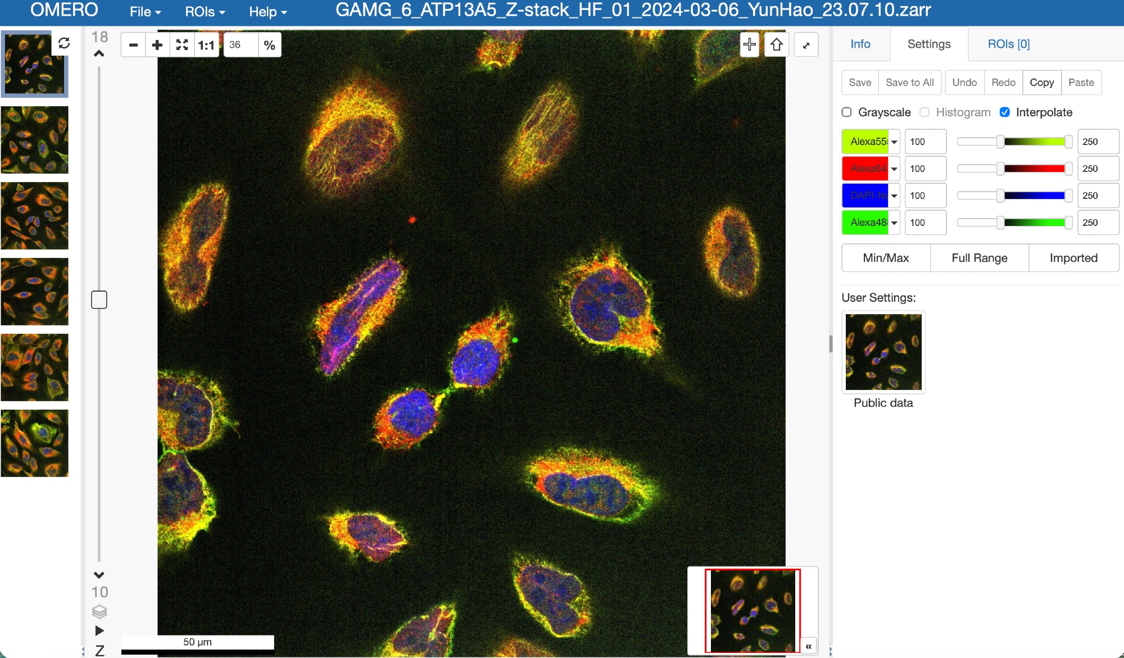The image size is (1124, 658).
Task: Open the File menu
Action: tap(145, 12)
